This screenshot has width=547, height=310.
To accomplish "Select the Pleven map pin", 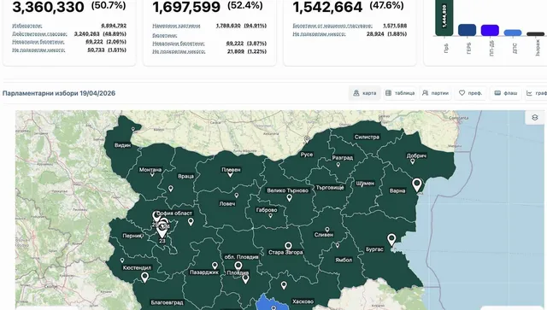I will tap(230, 173).
